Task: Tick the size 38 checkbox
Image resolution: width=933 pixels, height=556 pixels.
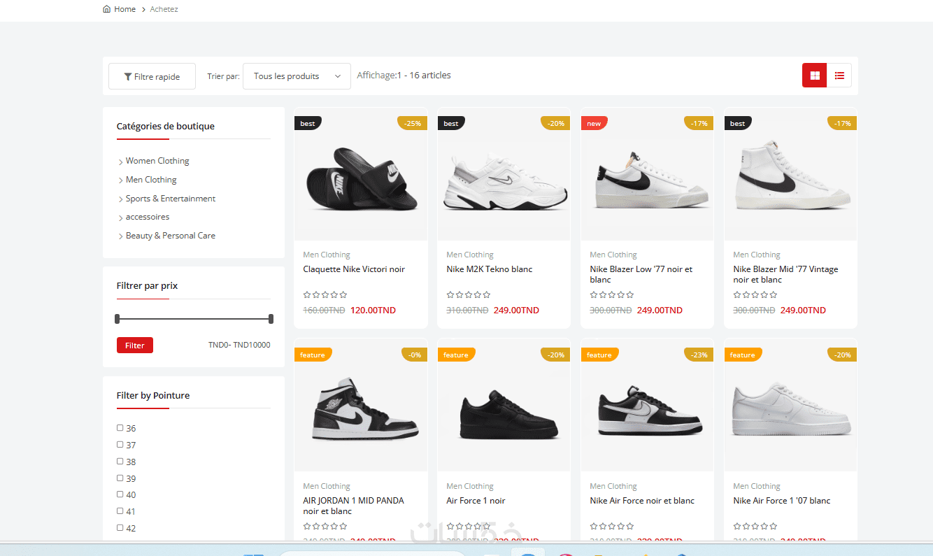Action: click(x=120, y=461)
